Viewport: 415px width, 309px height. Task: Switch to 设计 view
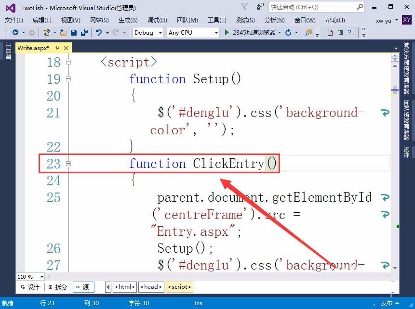pos(30,287)
